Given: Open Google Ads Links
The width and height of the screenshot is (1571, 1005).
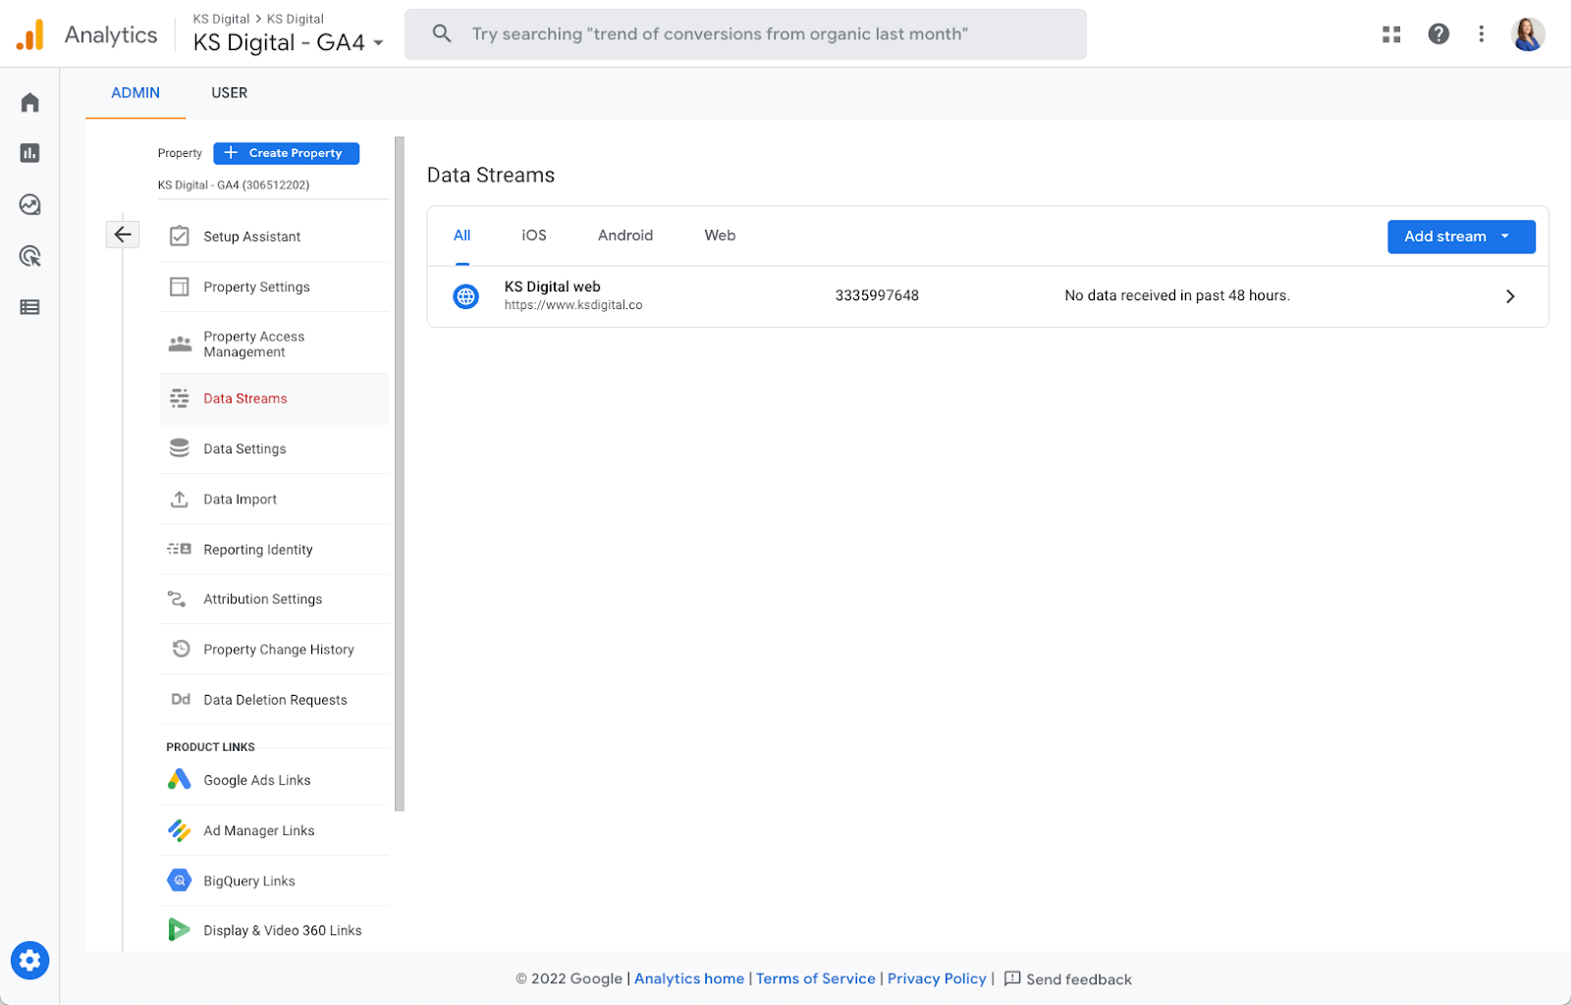Looking at the screenshot, I should [x=274, y=780].
